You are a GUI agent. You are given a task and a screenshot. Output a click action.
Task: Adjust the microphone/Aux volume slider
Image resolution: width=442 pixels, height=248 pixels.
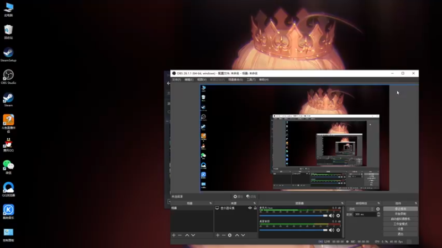293,215
